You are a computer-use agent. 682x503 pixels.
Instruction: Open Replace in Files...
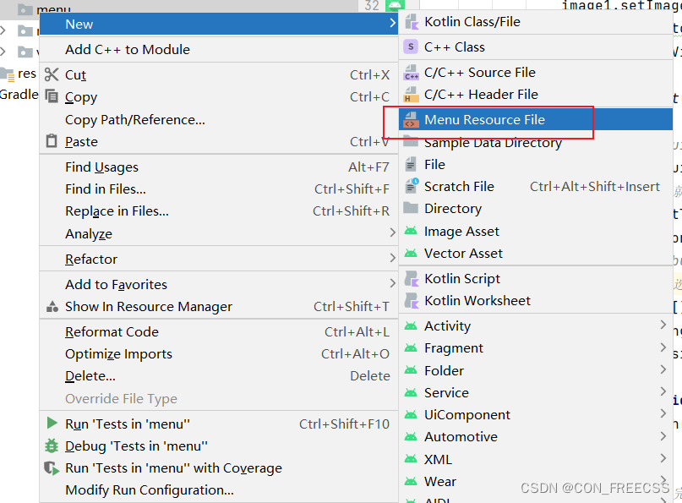pos(218,211)
